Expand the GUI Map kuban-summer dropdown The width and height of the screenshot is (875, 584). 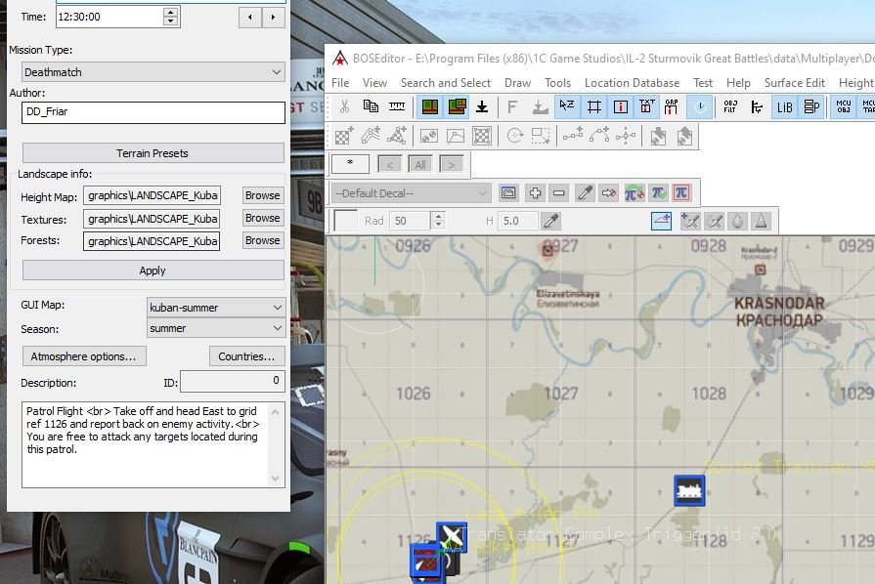tap(216, 308)
